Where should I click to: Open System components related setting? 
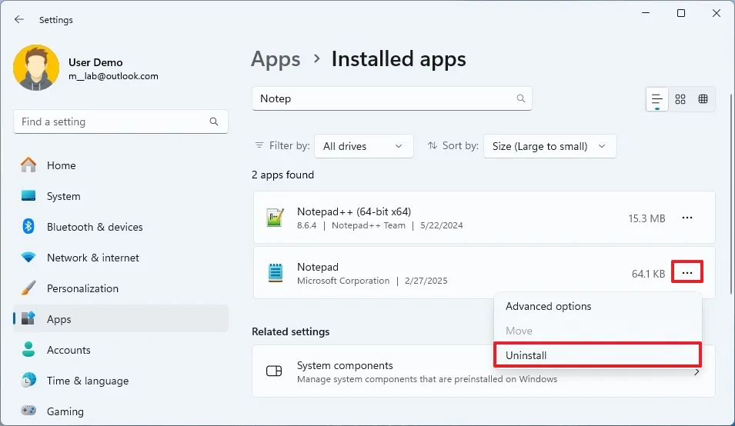483,371
